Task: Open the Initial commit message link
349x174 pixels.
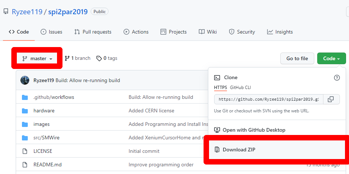Action: [x=144, y=151]
